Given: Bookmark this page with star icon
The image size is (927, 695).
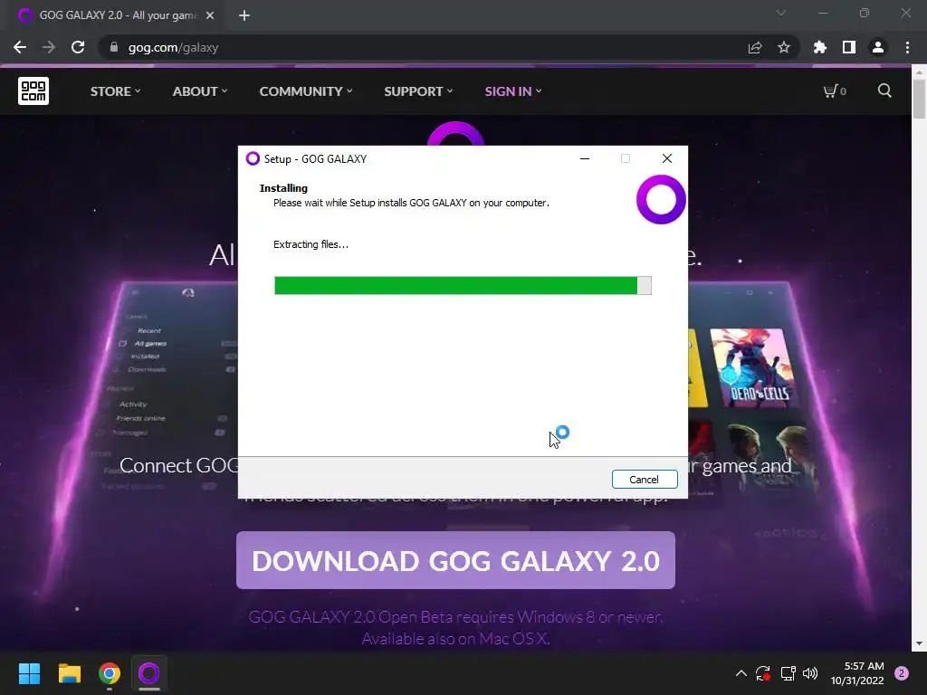Looking at the screenshot, I should (x=783, y=47).
